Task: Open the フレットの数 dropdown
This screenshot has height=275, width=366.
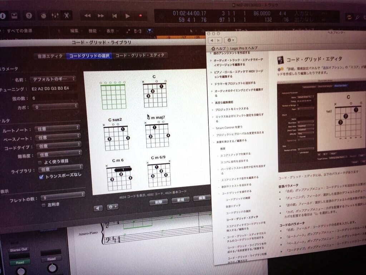Action: pyautogui.click(x=63, y=196)
